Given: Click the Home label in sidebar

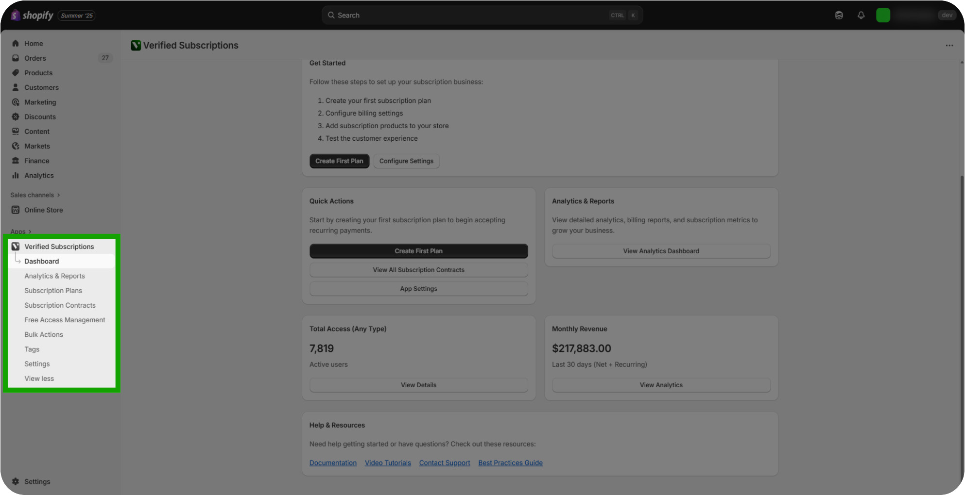Looking at the screenshot, I should point(34,43).
